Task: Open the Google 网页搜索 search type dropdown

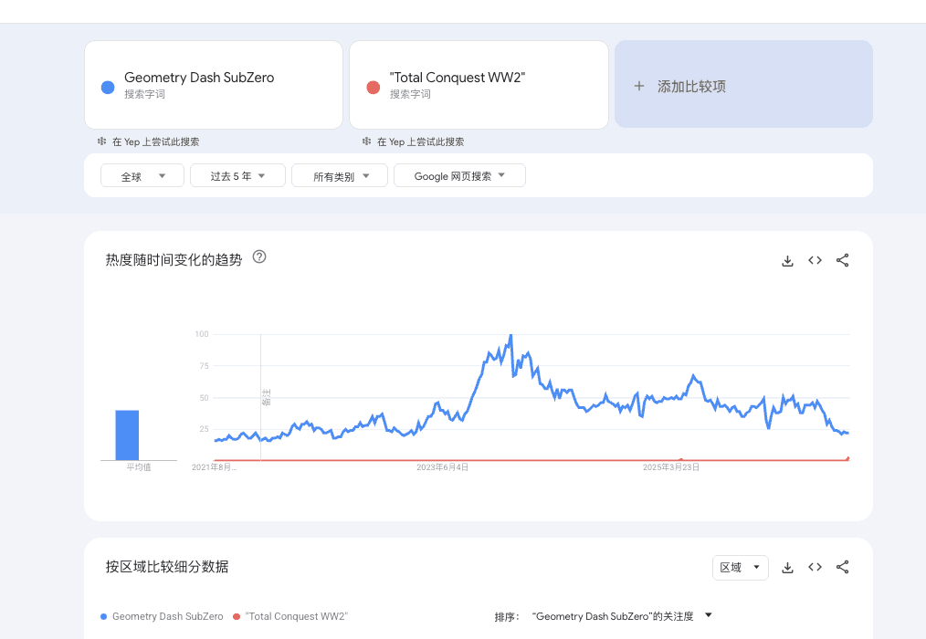Action: click(x=459, y=175)
